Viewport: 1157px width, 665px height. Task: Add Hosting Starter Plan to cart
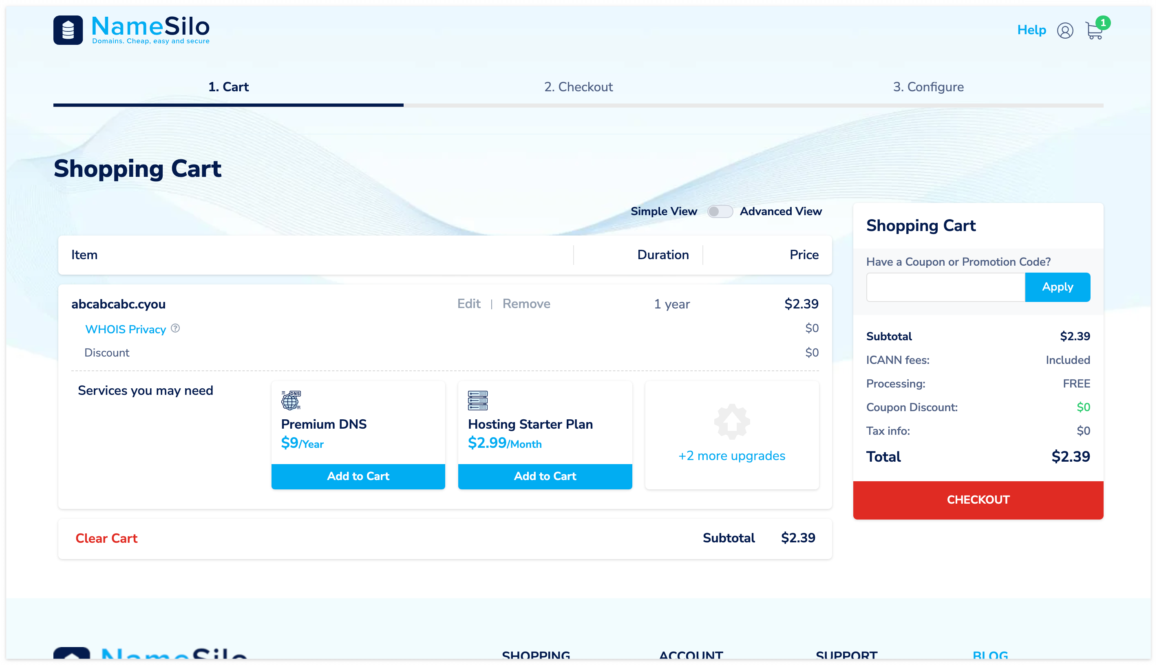pyautogui.click(x=545, y=476)
